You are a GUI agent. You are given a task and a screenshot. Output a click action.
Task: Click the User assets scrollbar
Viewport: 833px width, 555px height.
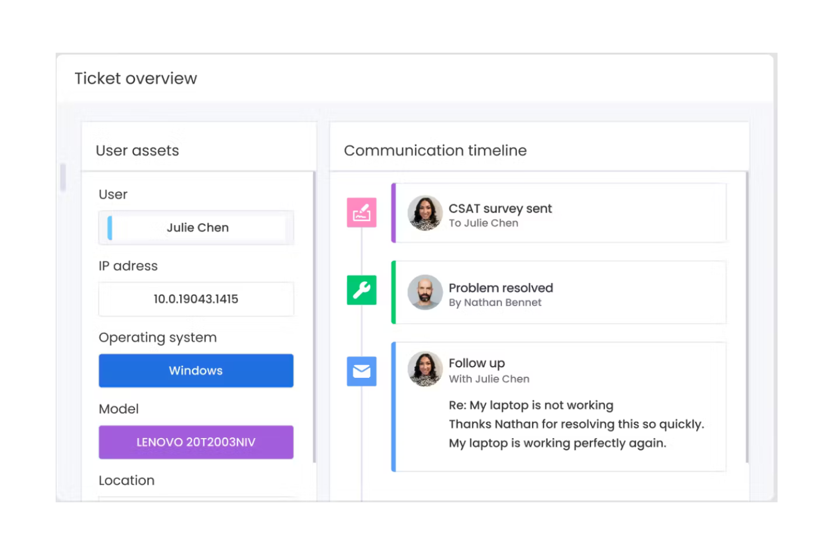314,317
